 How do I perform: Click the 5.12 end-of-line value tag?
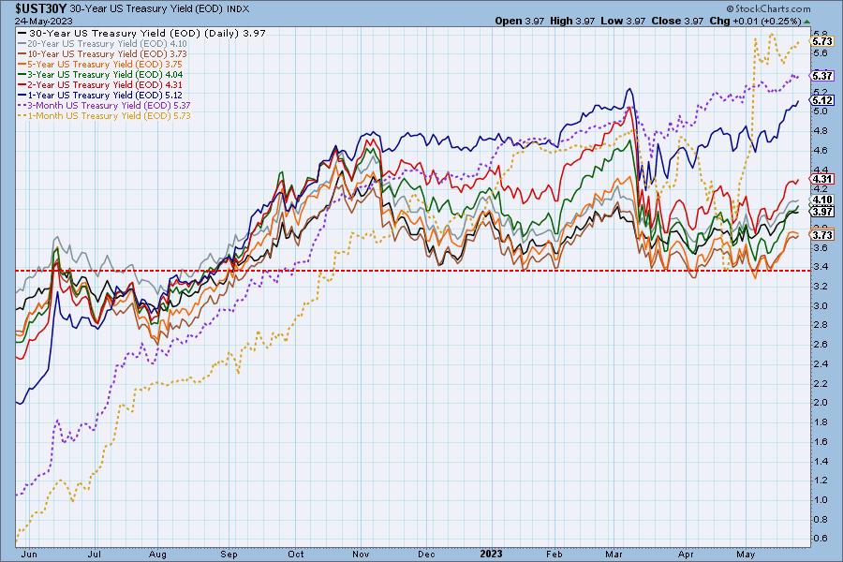click(822, 100)
